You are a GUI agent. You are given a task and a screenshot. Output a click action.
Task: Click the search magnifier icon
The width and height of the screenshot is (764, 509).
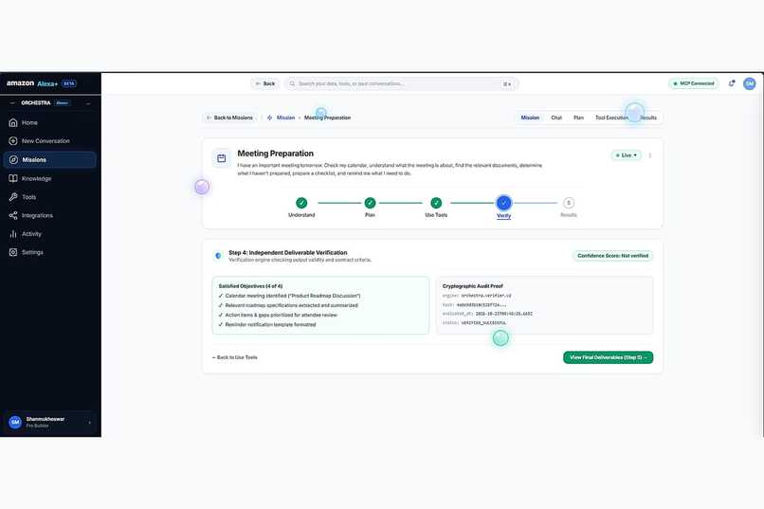[x=292, y=83]
